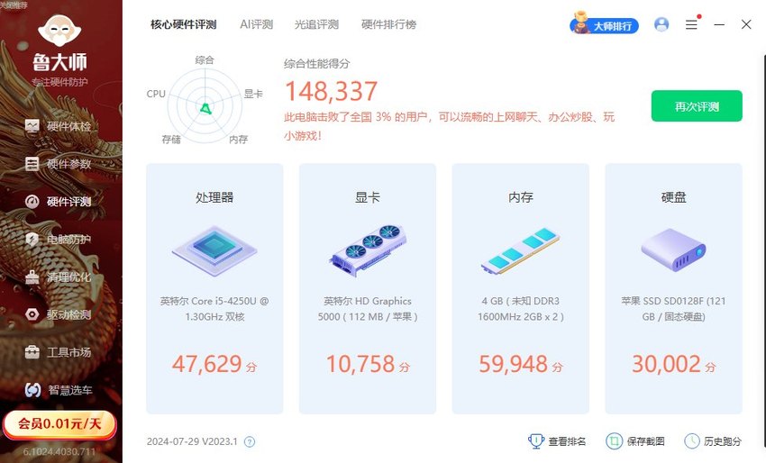Screen dimensions: 766x463
Task: Click the graphics card illustration
Action: (x=368, y=250)
